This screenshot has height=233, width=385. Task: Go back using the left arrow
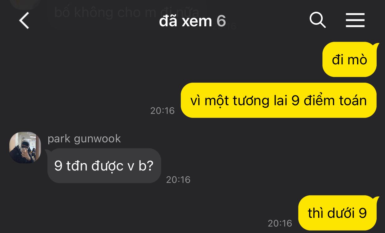(24, 21)
